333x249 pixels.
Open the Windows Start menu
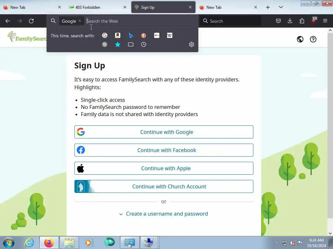coord(9,243)
